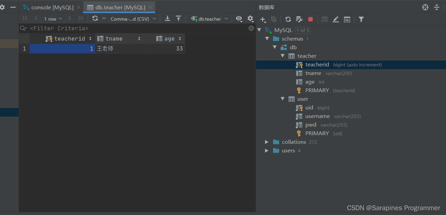Edit source with pencil icon
The image size is (446, 215).
pyautogui.click(x=336, y=19)
